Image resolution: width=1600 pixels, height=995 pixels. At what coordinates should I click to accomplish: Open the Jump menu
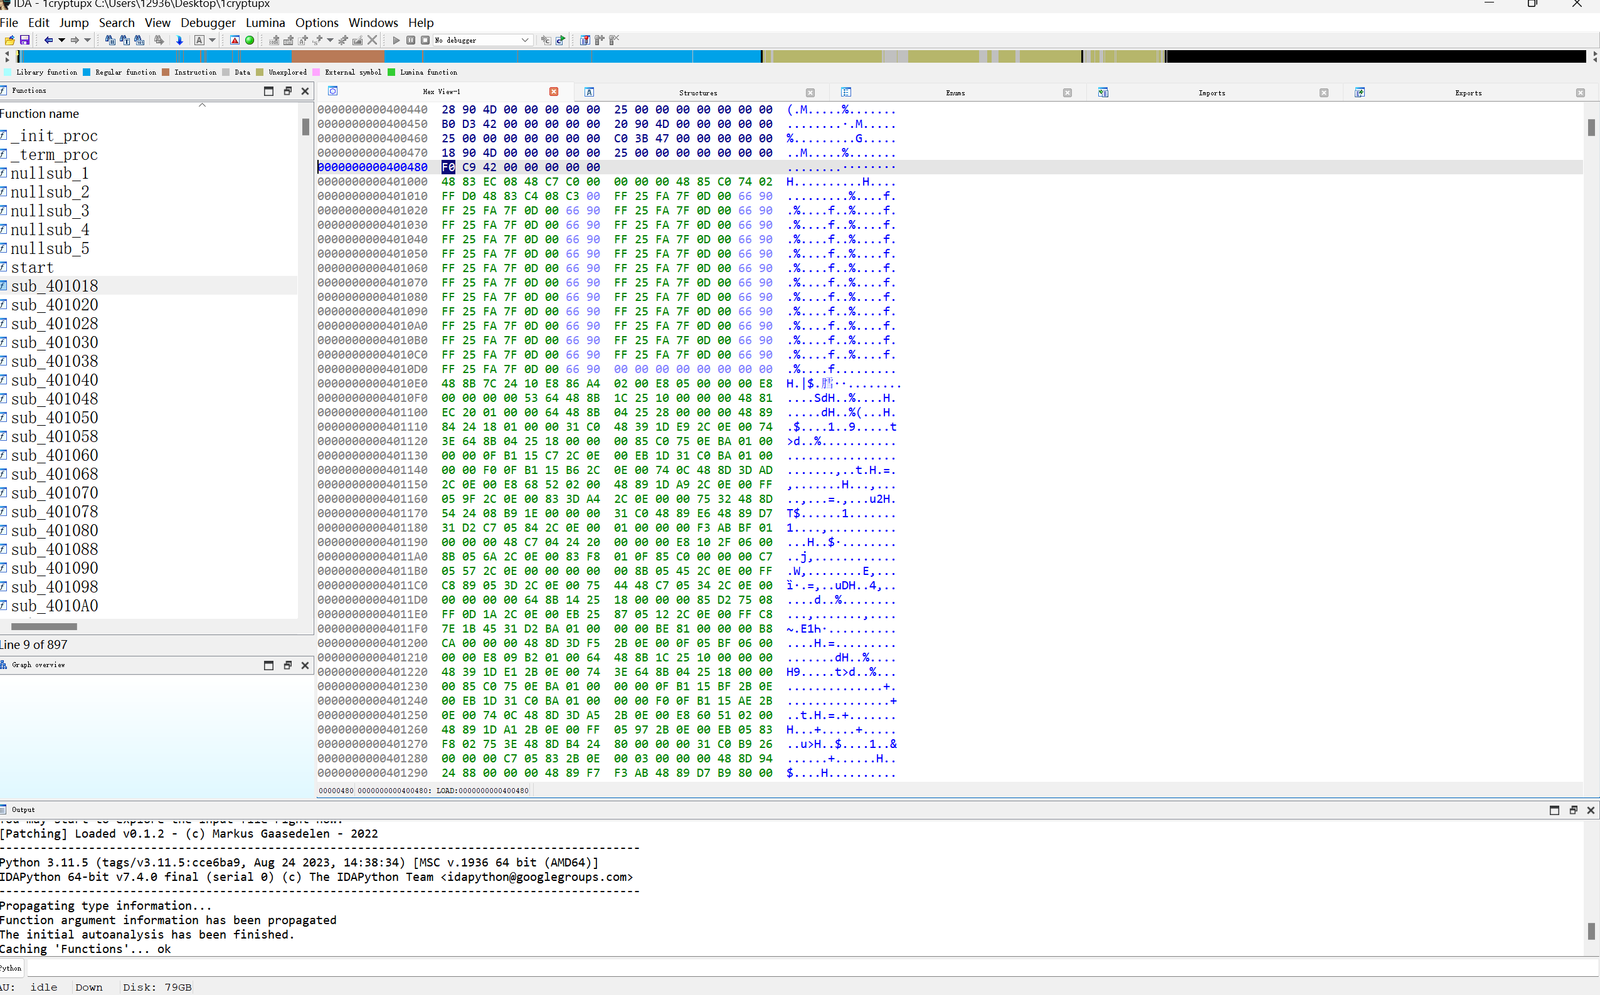point(74,23)
